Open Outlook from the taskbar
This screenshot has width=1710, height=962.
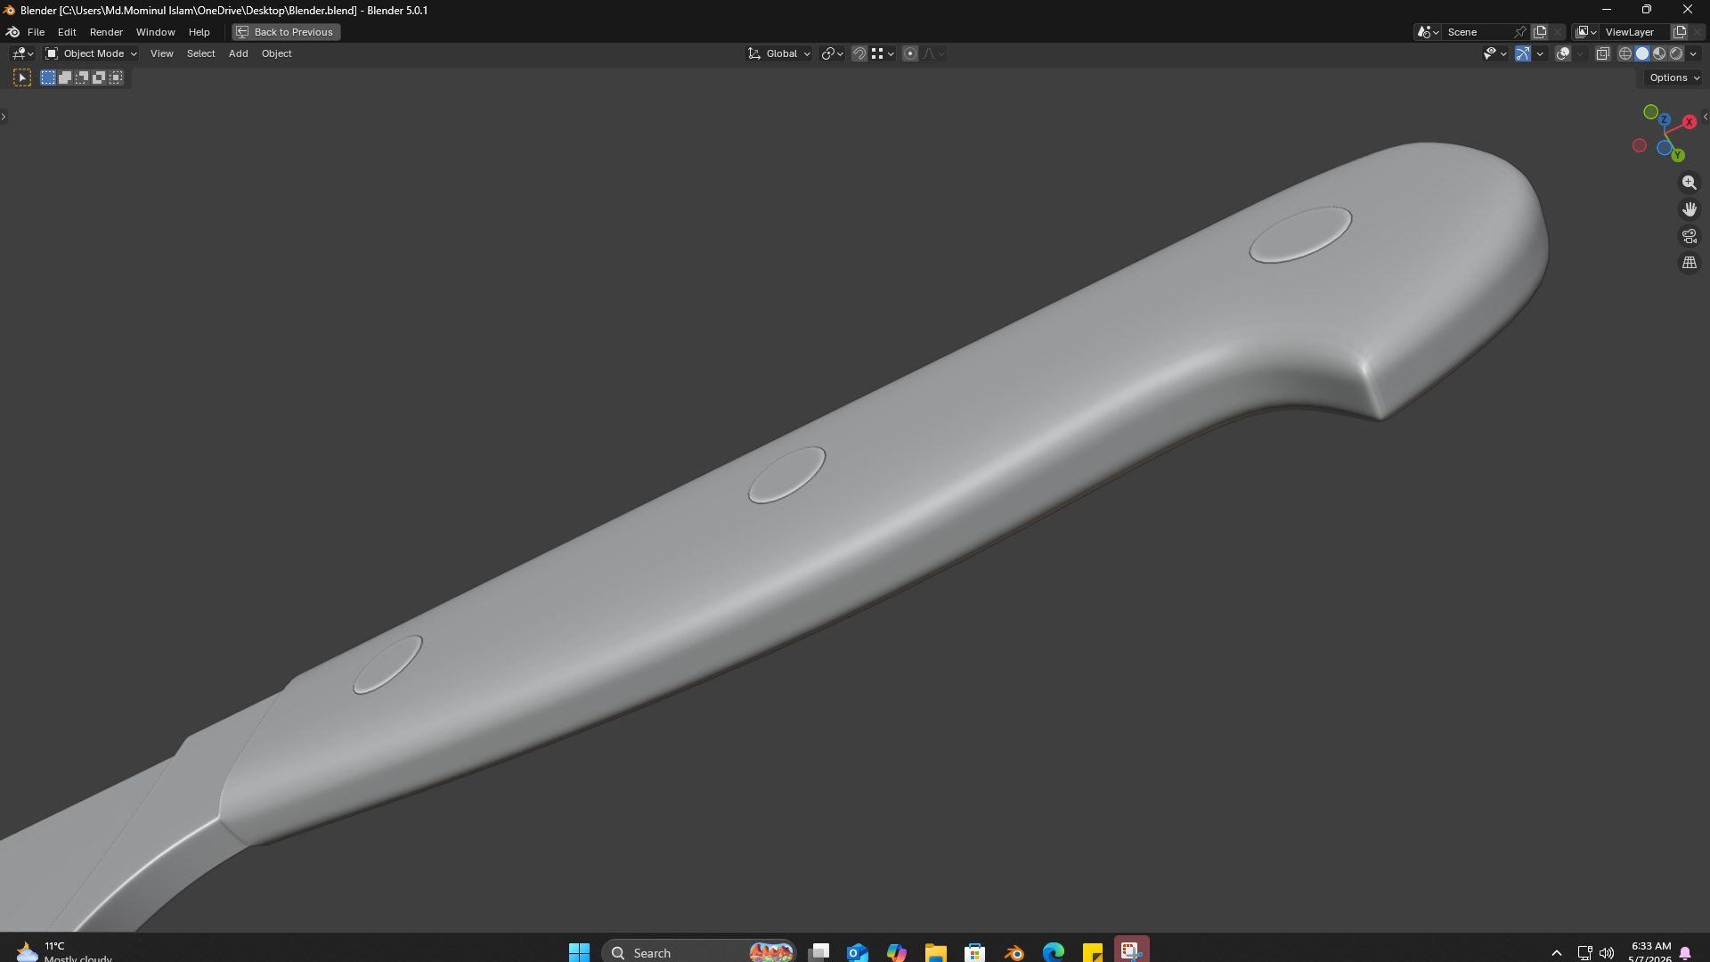pyautogui.click(x=858, y=952)
